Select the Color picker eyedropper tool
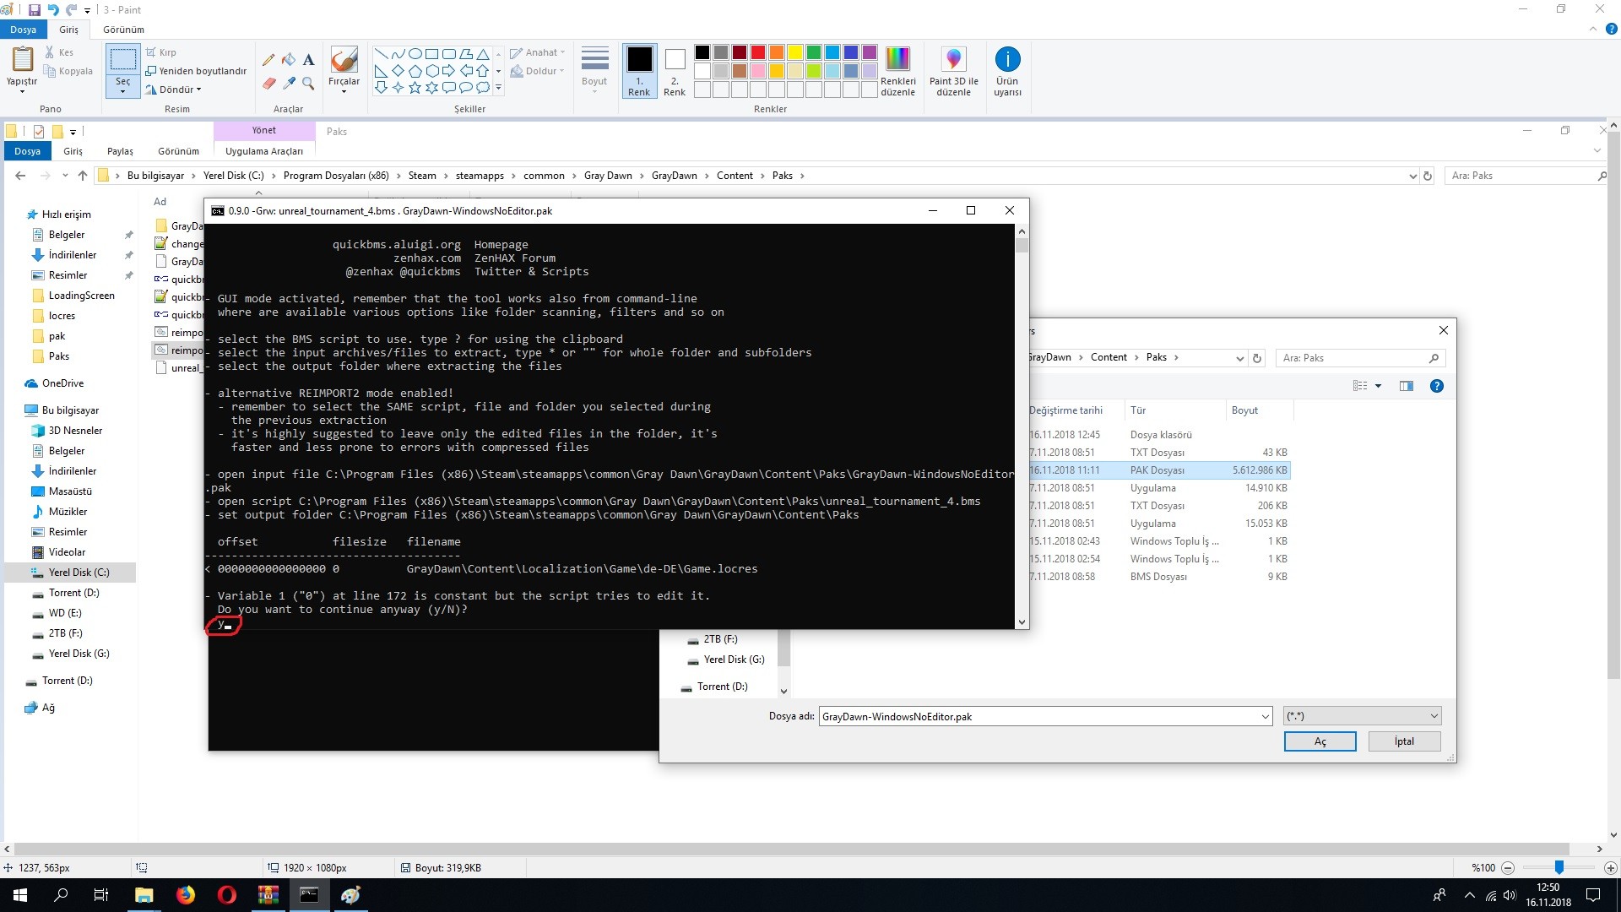Viewport: 1621px width, 912px height. click(x=289, y=84)
